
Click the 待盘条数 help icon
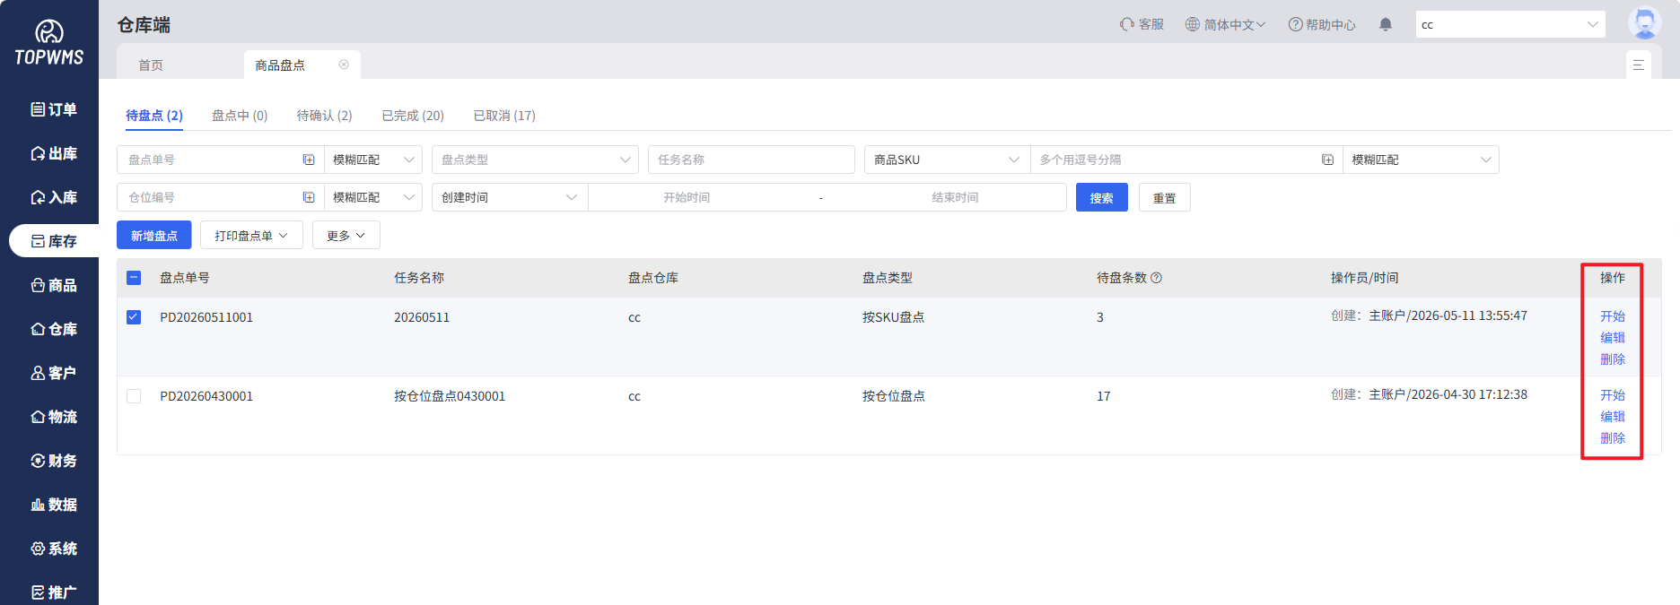point(1156,278)
